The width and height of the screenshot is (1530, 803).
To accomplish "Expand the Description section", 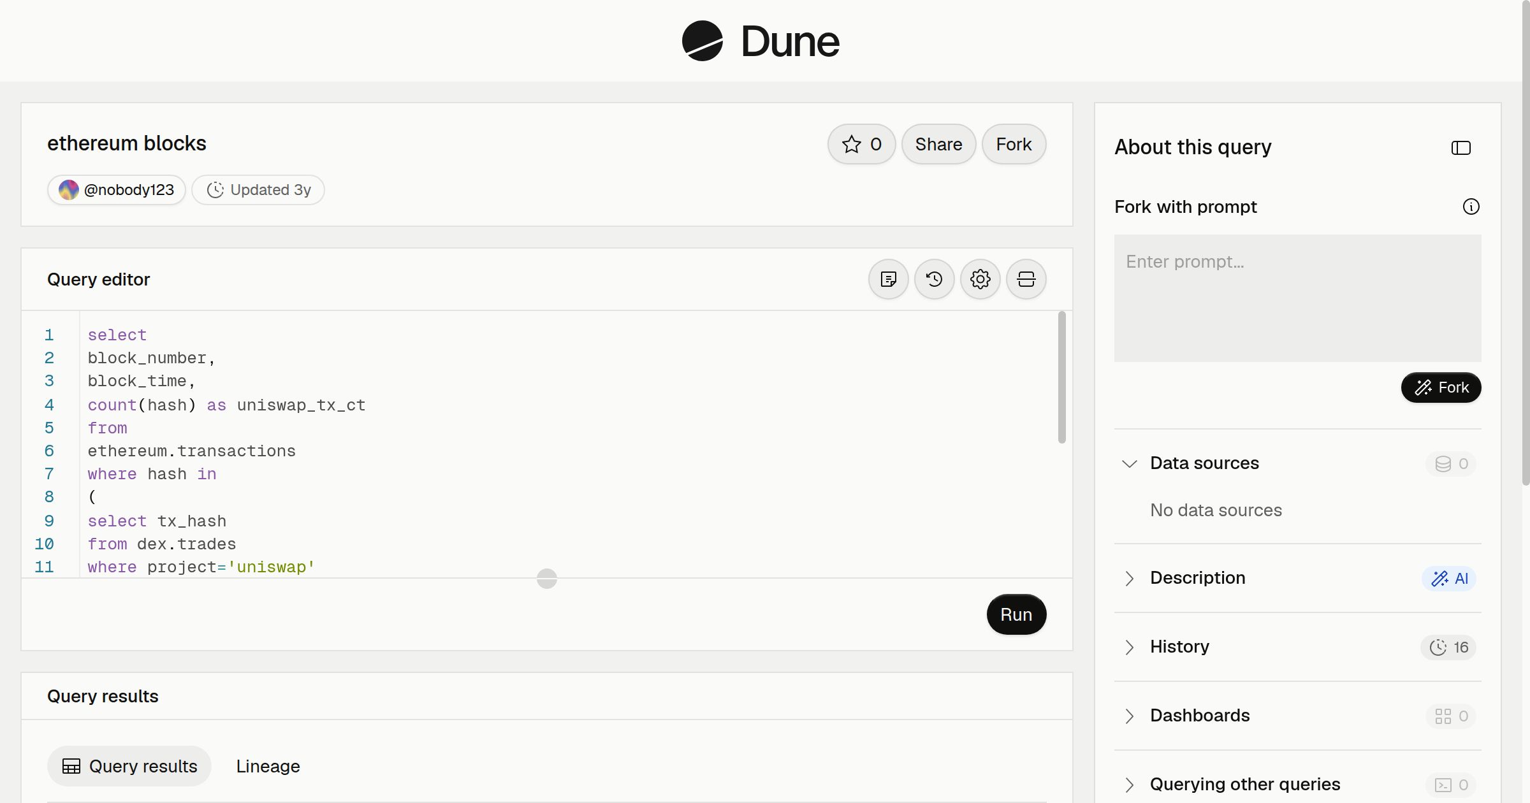I will click(x=1130, y=578).
